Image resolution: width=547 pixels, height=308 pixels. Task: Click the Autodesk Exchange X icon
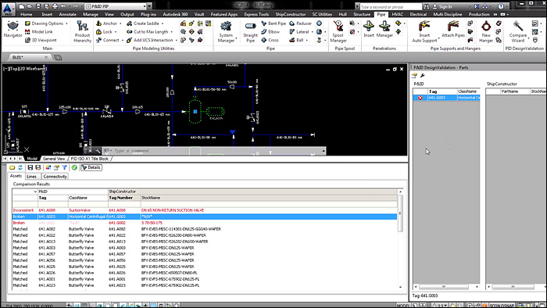pyautogui.click(x=477, y=6)
